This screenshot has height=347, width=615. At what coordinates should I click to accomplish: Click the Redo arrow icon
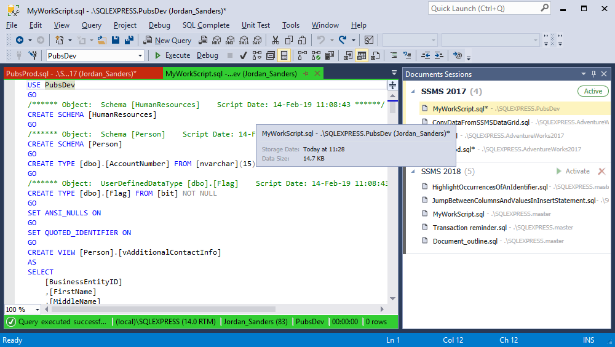[x=343, y=40]
